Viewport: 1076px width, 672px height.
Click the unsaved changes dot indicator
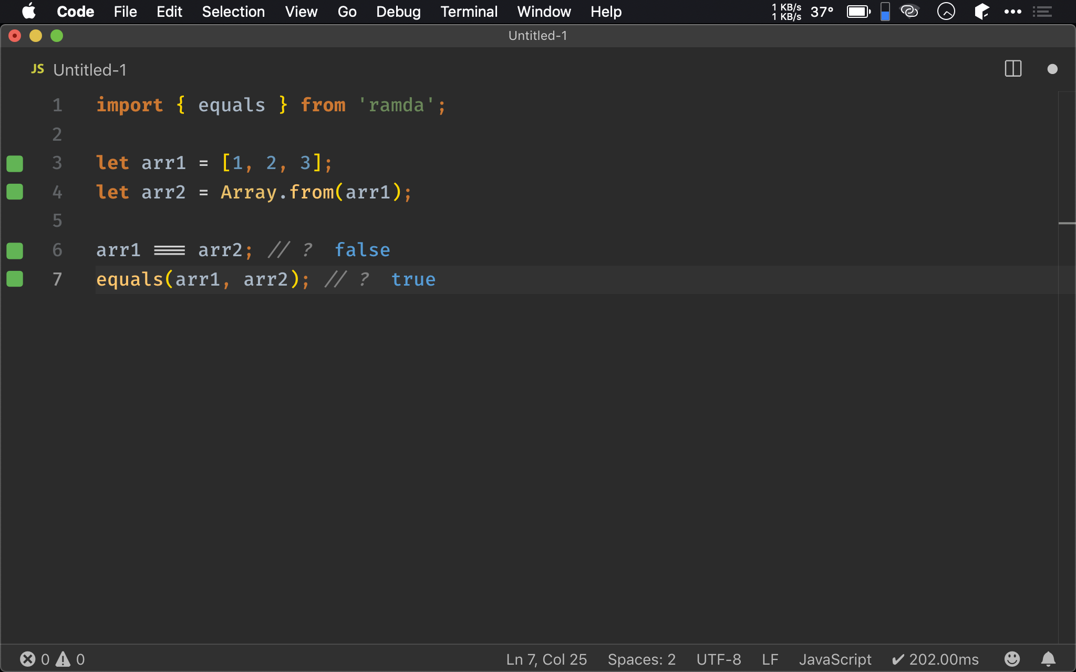tap(1052, 69)
